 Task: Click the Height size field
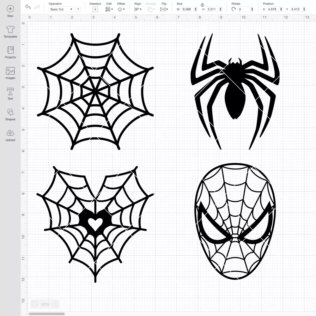[x=212, y=9]
